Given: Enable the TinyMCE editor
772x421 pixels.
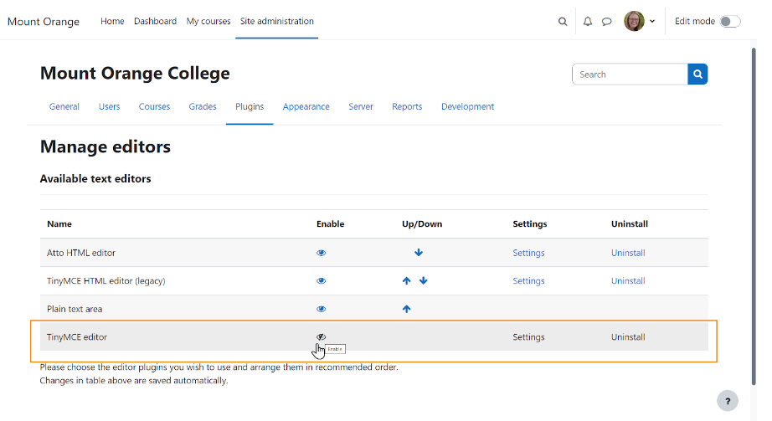Looking at the screenshot, I should click(321, 336).
